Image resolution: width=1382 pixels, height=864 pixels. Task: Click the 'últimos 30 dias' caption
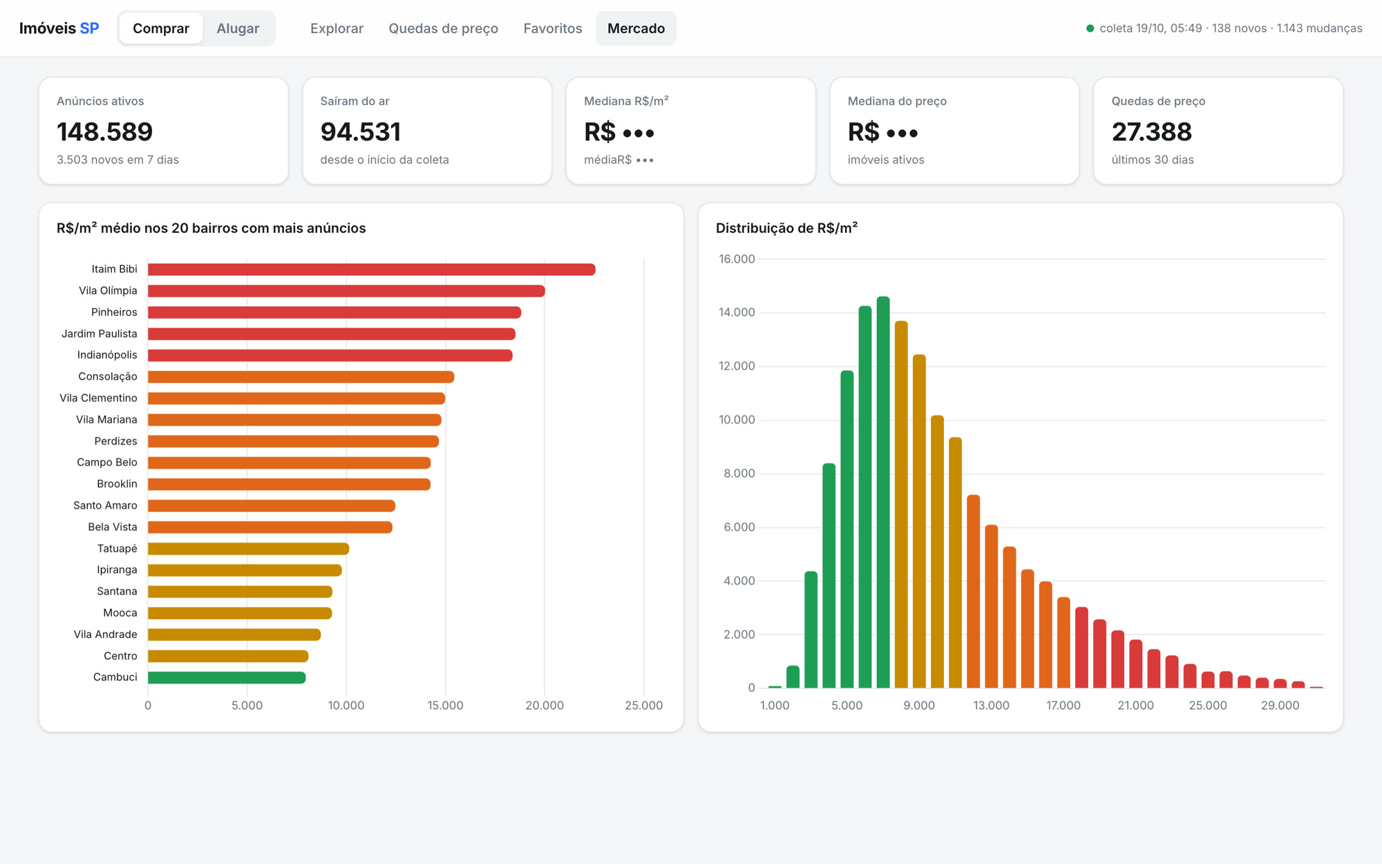[1152, 160]
